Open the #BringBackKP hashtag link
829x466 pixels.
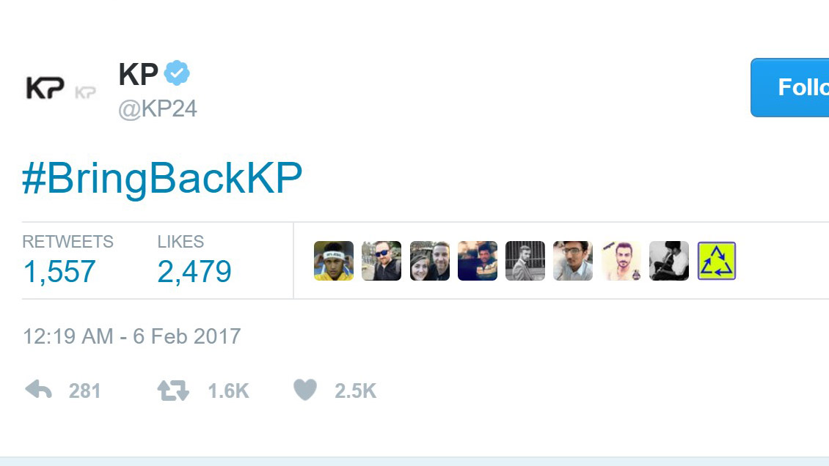point(162,178)
